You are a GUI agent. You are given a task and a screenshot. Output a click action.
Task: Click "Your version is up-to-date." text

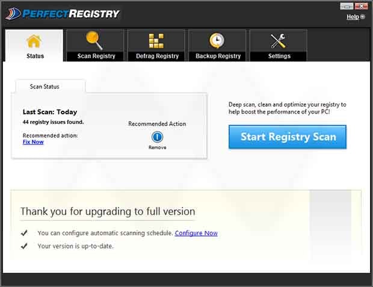click(x=75, y=246)
